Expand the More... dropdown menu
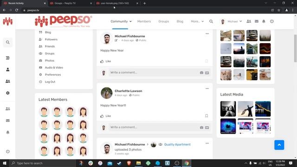Viewport: 297px width, 167px height. 197,21
